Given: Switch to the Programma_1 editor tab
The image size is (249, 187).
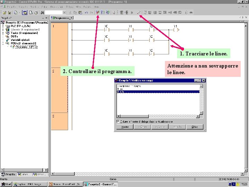Looking at the screenshot, I should tap(62, 18).
